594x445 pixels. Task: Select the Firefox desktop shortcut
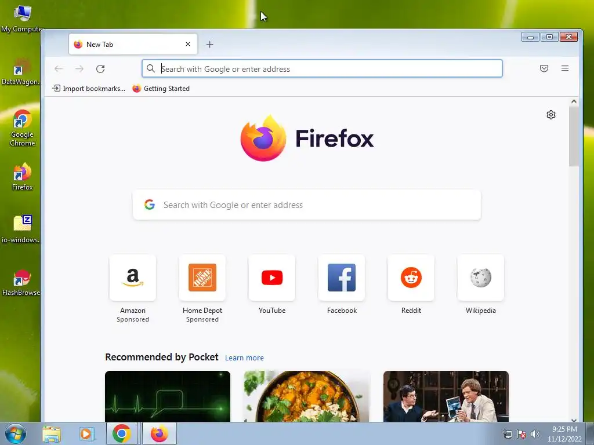coord(22,177)
